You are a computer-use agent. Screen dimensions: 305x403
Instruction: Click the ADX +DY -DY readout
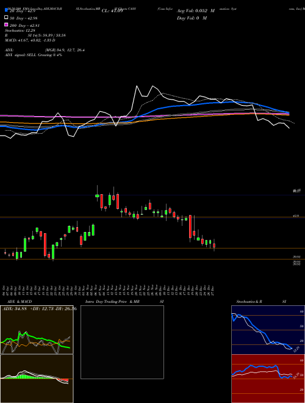[40, 309]
